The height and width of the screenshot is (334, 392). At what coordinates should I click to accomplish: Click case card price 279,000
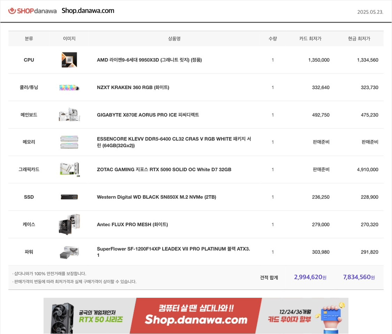coord(321,224)
